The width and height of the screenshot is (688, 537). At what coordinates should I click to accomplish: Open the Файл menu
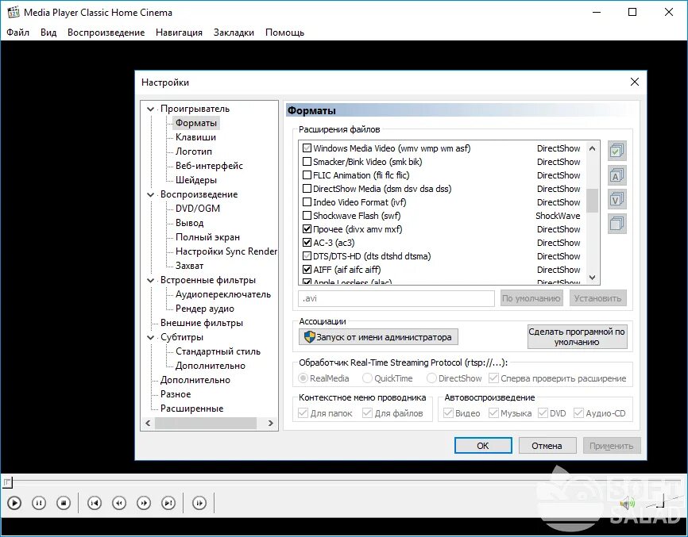point(18,33)
